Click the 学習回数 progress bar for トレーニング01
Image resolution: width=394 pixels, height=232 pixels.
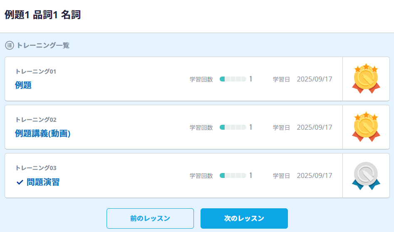click(x=233, y=79)
